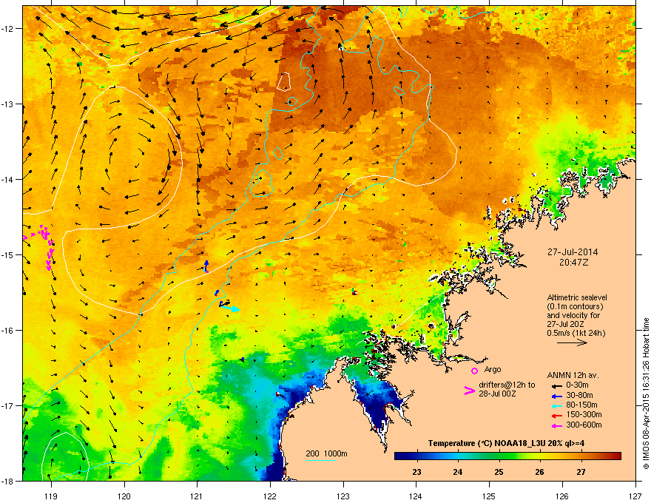Select the cyan 80-150m arrow legend symbol
This screenshot has width=651, height=503.
557,405
